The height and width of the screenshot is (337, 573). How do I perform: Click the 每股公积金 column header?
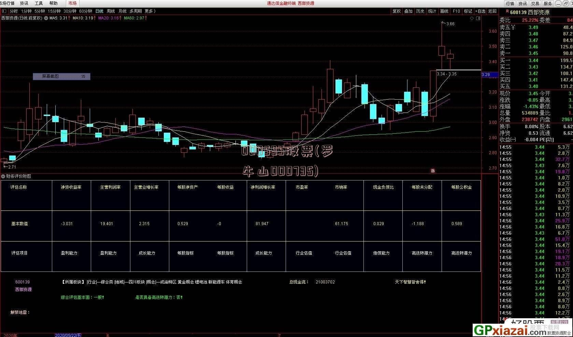461,187
